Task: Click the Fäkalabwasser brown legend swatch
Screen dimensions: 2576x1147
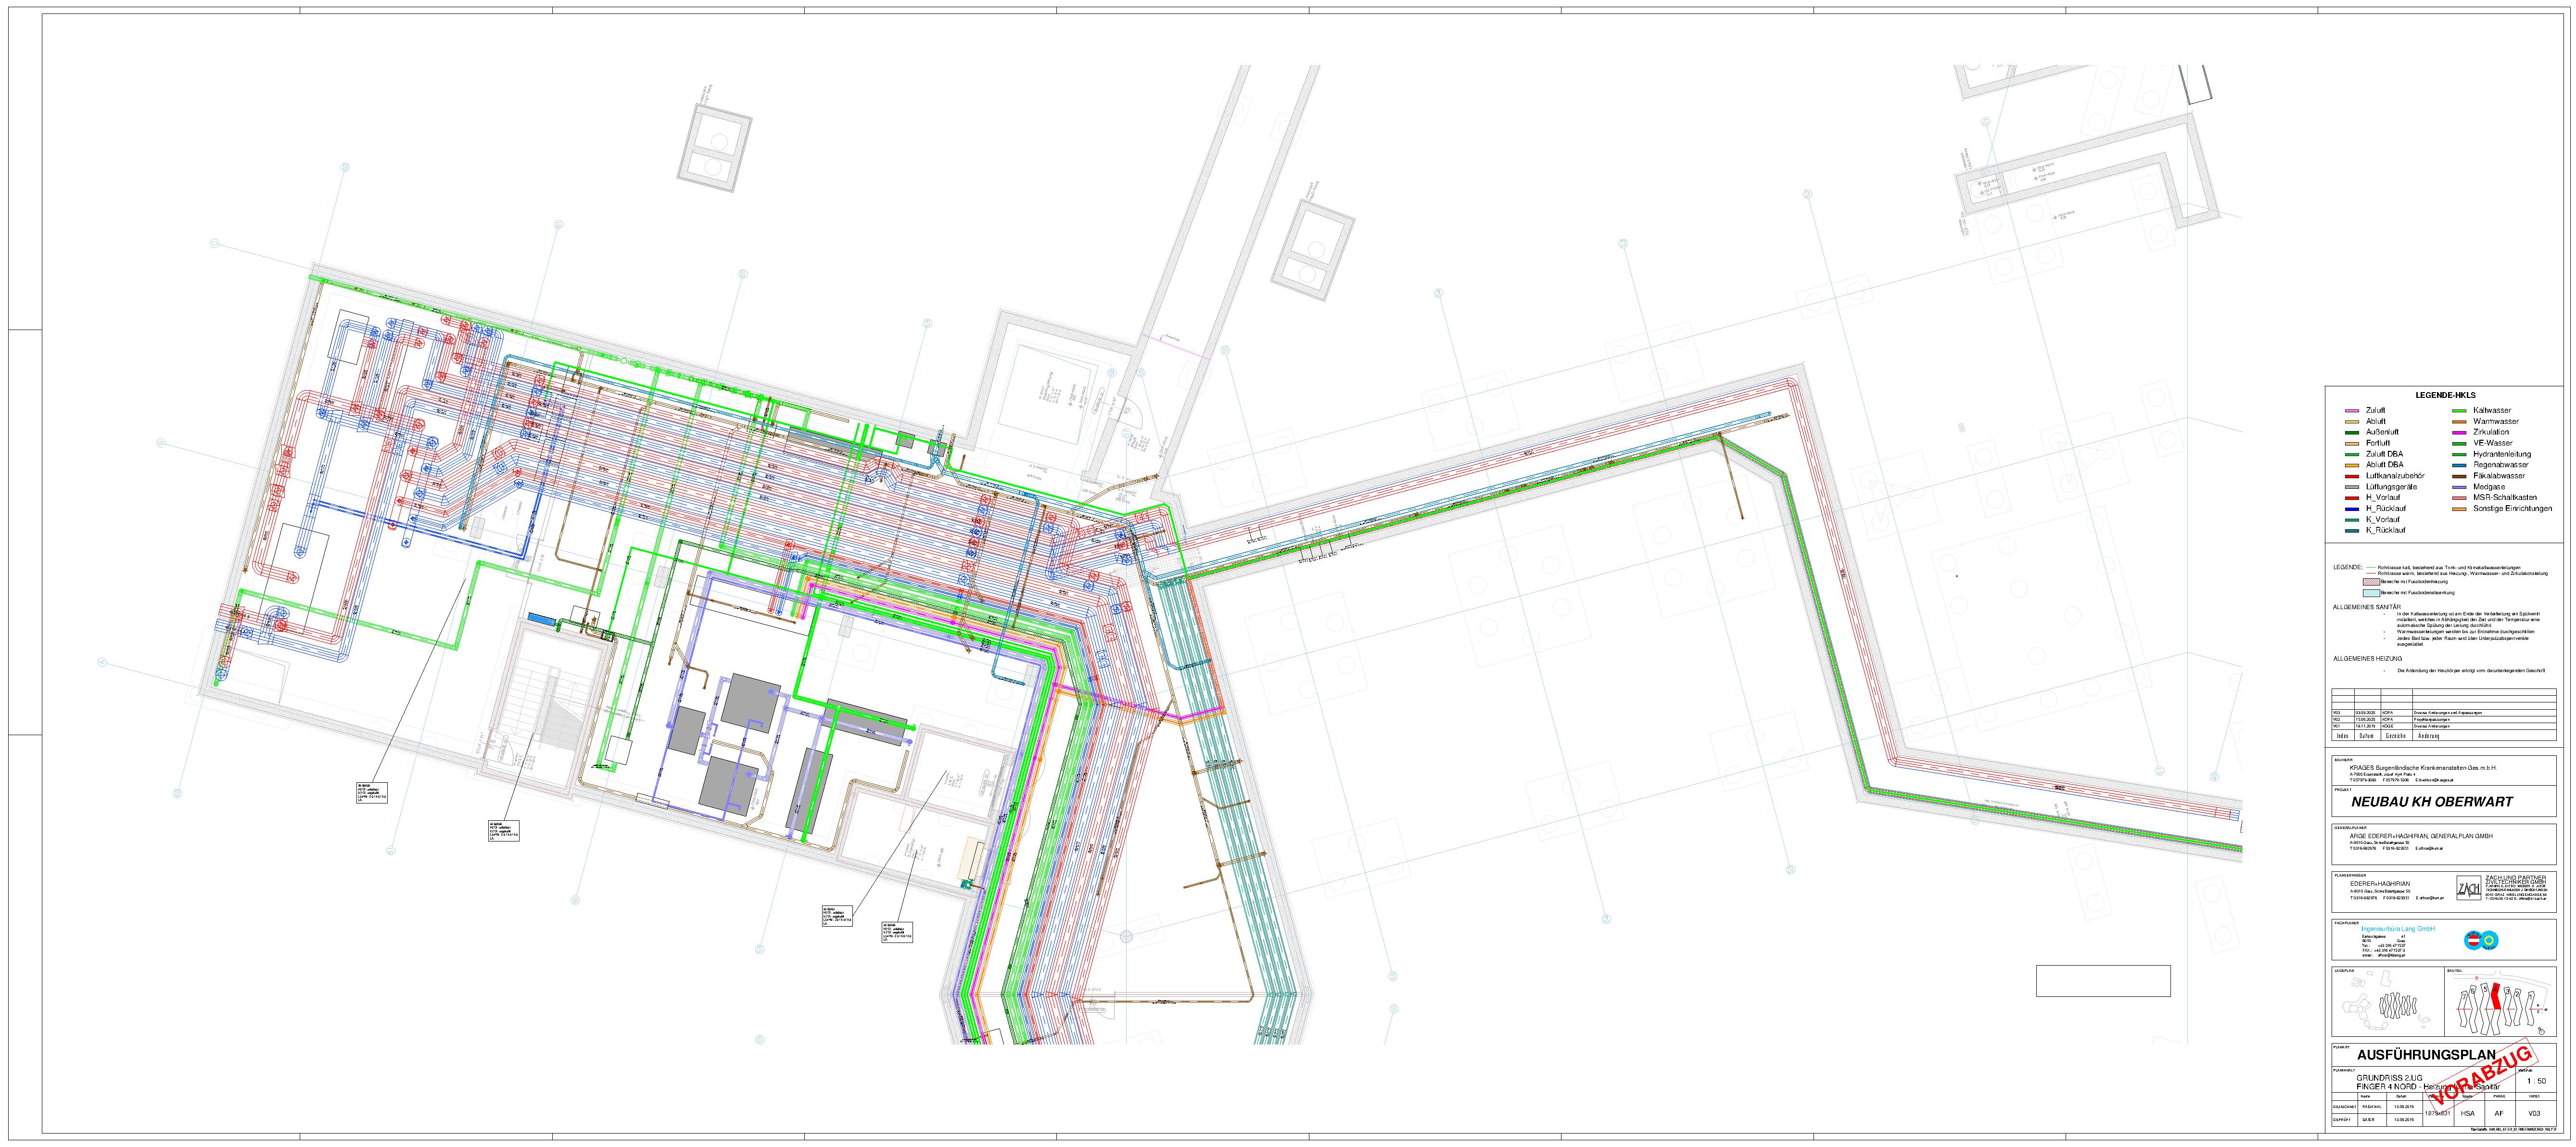Action: click(2459, 476)
